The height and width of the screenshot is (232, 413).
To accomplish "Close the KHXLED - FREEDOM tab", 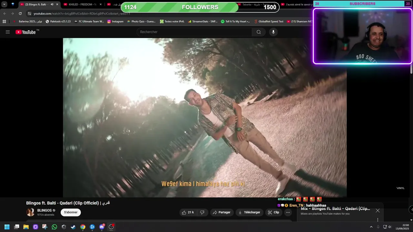I will 101,4.
